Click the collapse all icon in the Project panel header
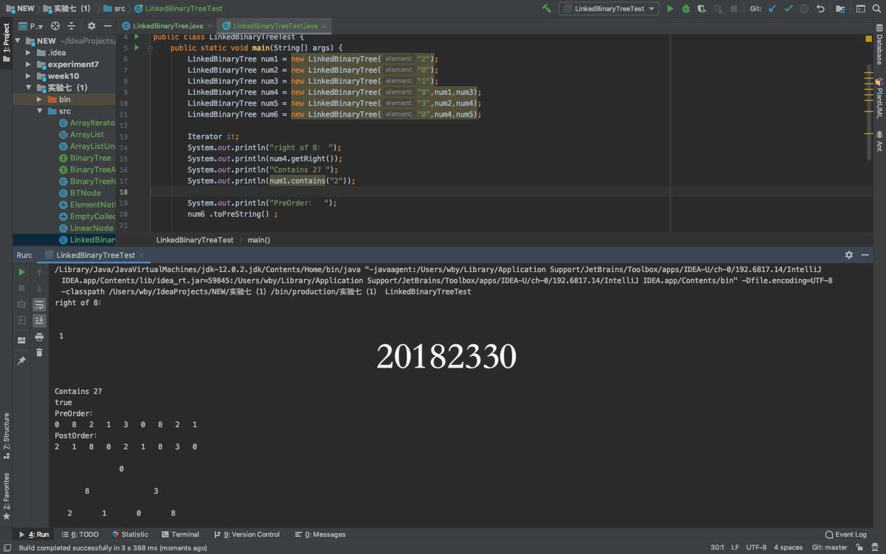Screen dimensions: 886x554 tap(71, 26)
